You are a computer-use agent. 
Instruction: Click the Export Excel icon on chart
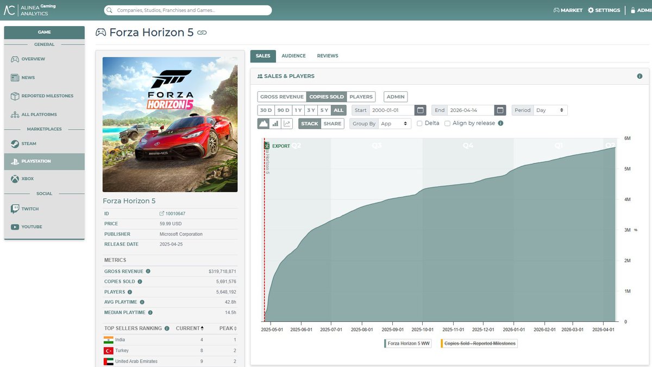tap(267, 146)
